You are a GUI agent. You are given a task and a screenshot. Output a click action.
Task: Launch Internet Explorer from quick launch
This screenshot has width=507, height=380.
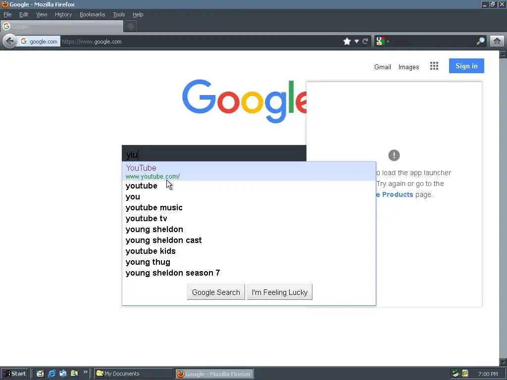(51, 374)
